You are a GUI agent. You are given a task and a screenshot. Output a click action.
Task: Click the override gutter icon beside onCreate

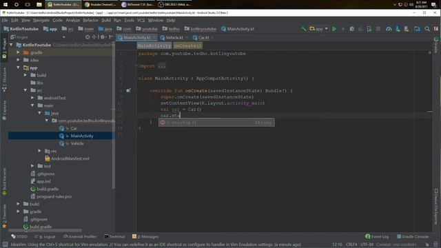[128, 90]
